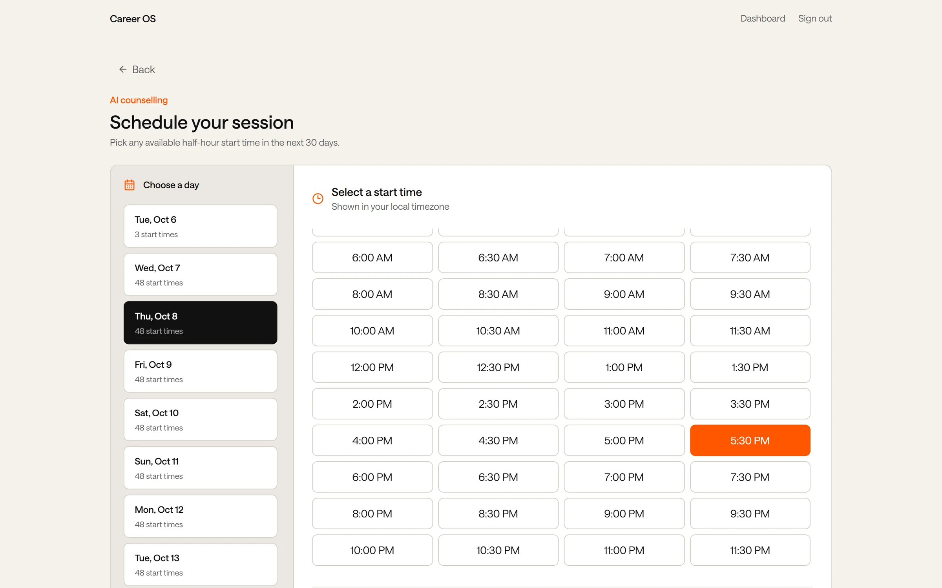Select the 6:30 PM slot
This screenshot has height=588, width=942.
498,477
